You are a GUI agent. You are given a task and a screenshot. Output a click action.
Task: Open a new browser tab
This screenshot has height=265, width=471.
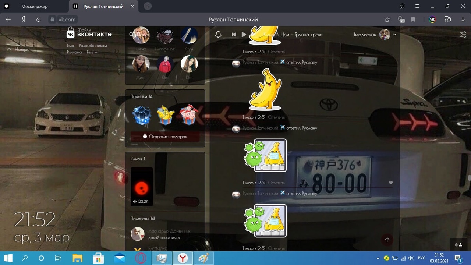148,6
